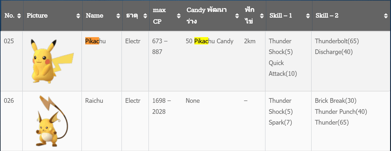The height and width of the screenshot is (151, 391).
Task: Click the max CP header label
Action: [x=159, y=16]
